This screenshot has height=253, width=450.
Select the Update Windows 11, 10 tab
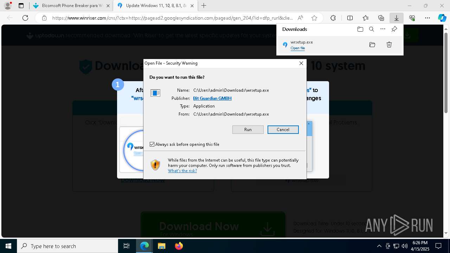(x=155, y=6)
